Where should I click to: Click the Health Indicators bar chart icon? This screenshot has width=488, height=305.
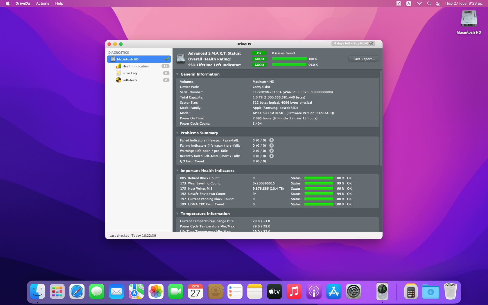[x=118, y=66]
